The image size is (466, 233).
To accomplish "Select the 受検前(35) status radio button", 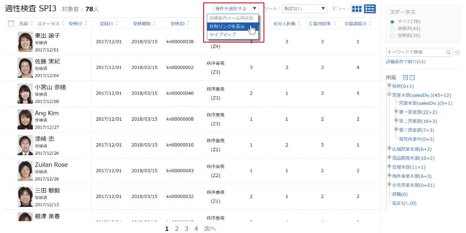I will [x=392, y=36].
